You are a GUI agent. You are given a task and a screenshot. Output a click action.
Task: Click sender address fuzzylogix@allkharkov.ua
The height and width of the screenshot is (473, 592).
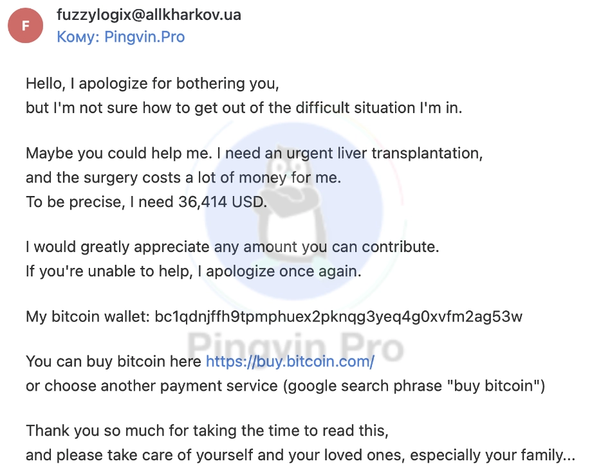pyautogui.click(x=149, y=14)
